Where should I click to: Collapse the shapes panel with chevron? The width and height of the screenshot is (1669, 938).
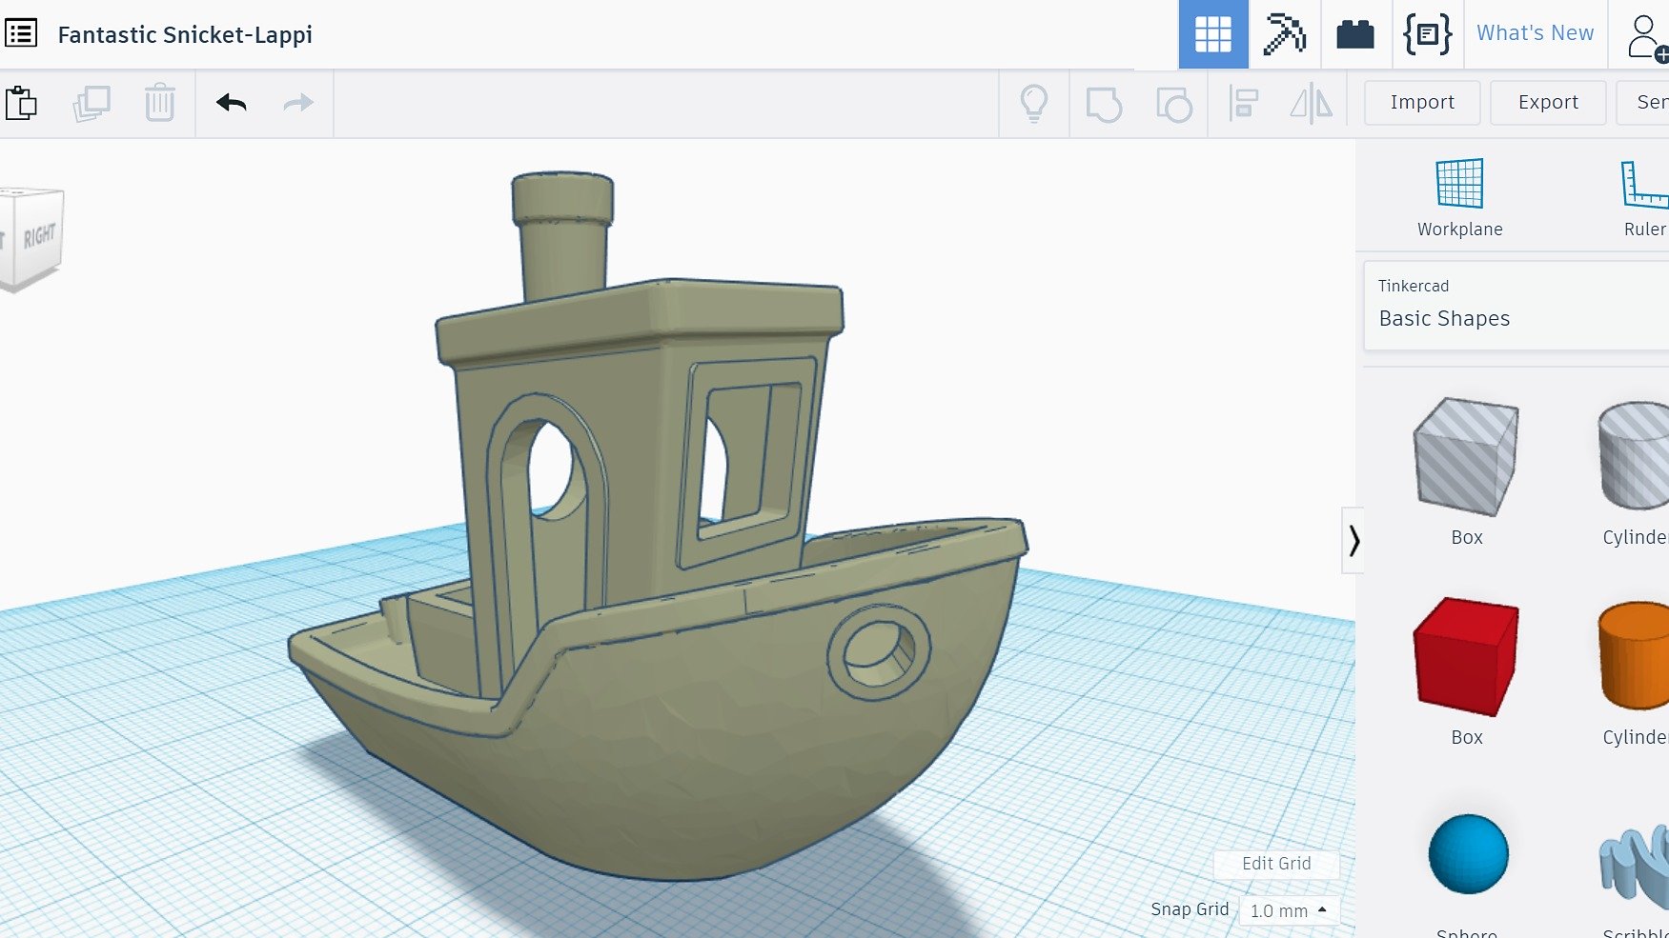click(x=1354, y=541)
